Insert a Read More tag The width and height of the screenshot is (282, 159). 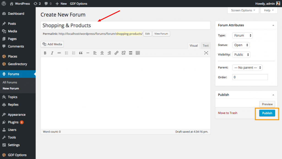pyautogui.click(x=131, y=53)
